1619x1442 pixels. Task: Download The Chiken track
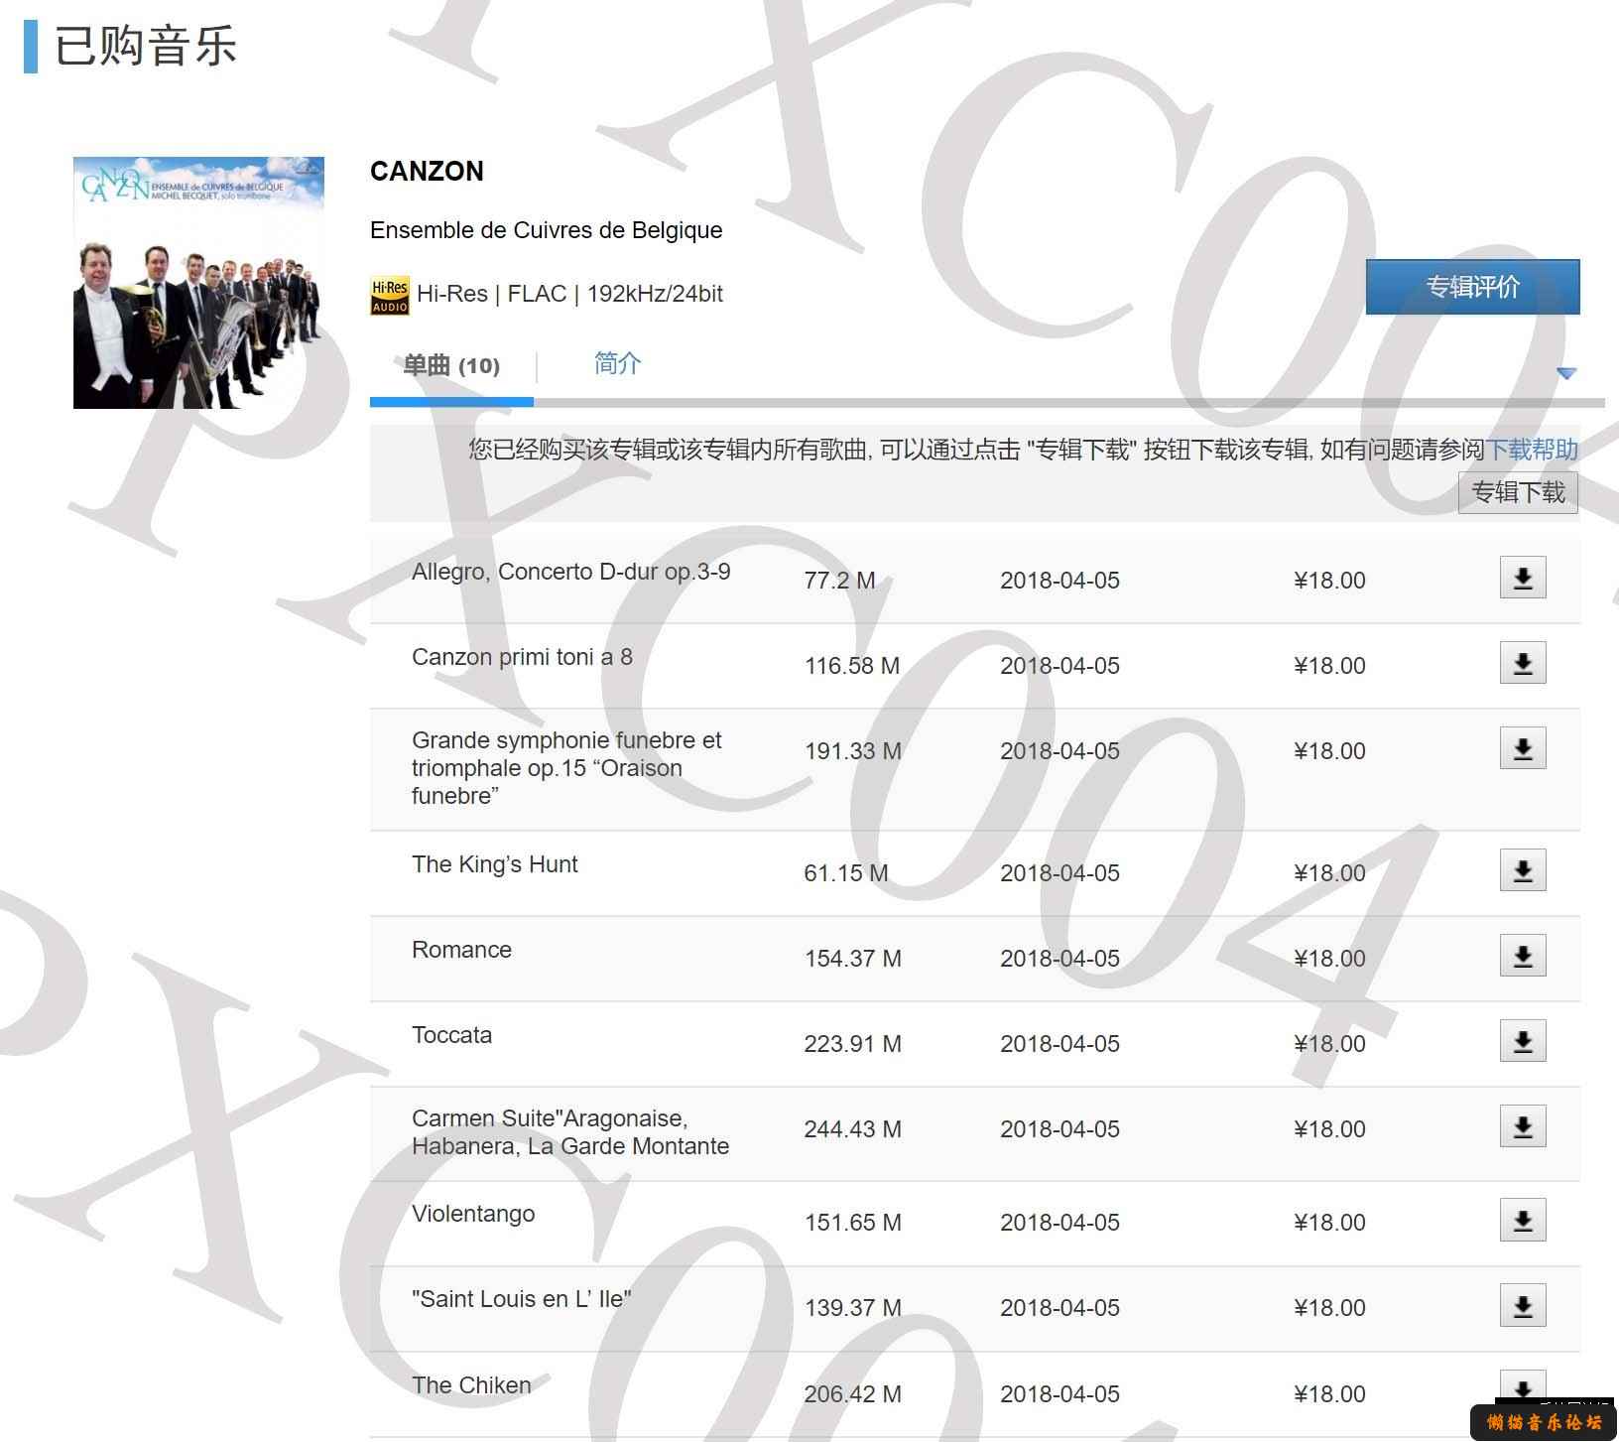click(x=1523, y=1386)
